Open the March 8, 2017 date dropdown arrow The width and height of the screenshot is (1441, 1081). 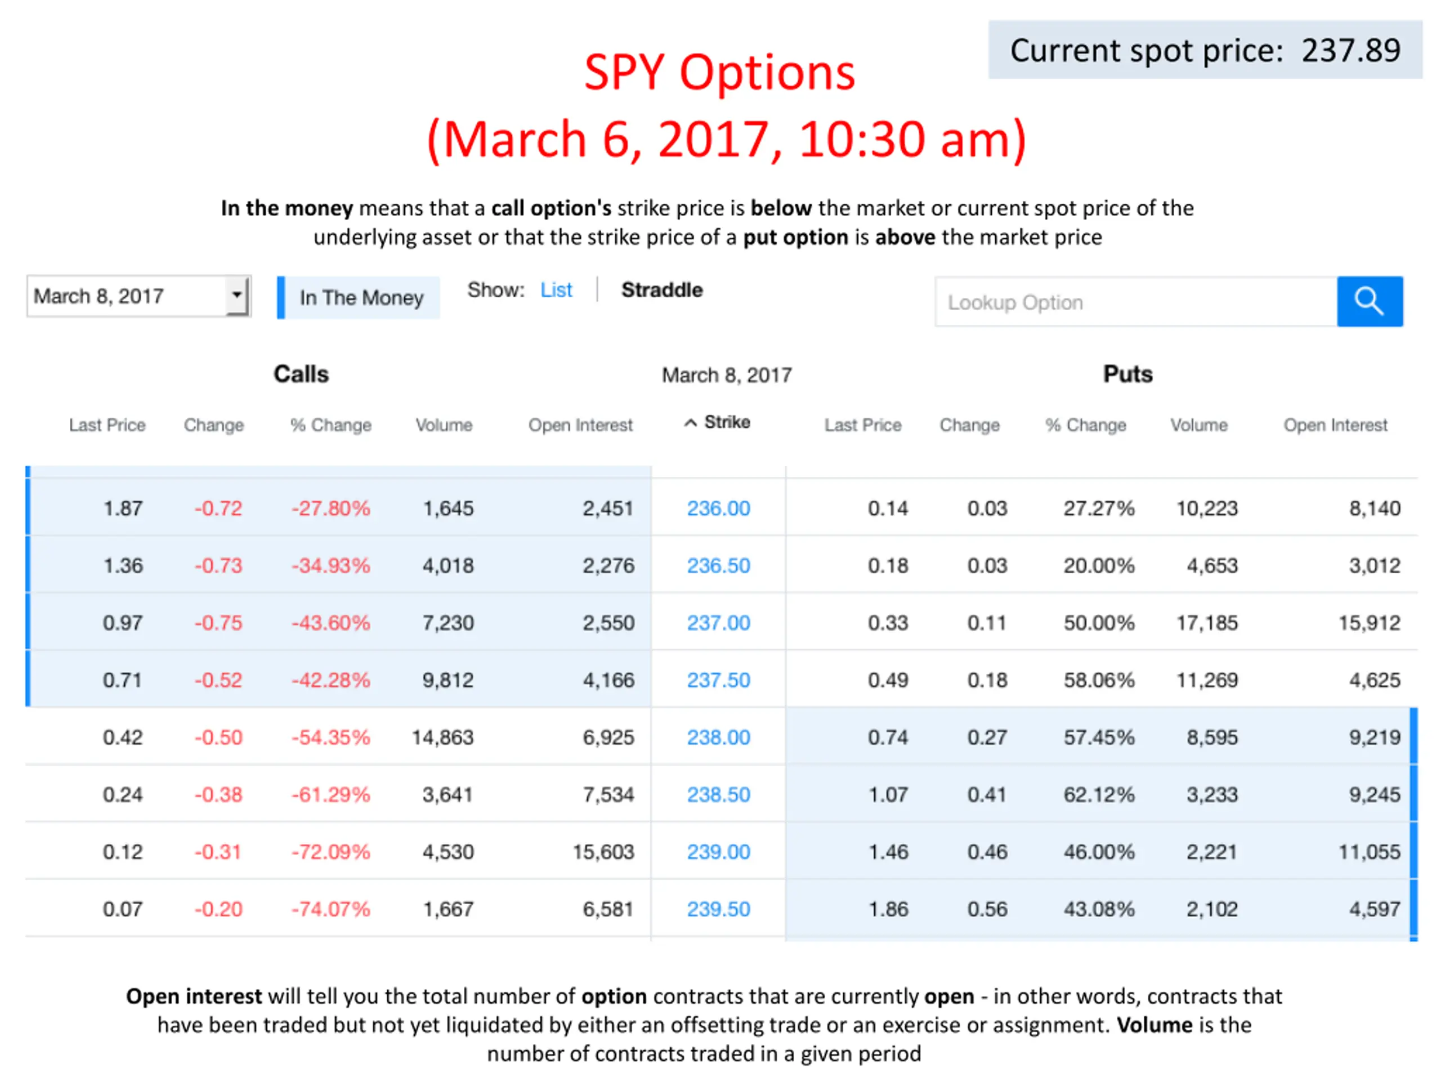[x=237, y=295]
